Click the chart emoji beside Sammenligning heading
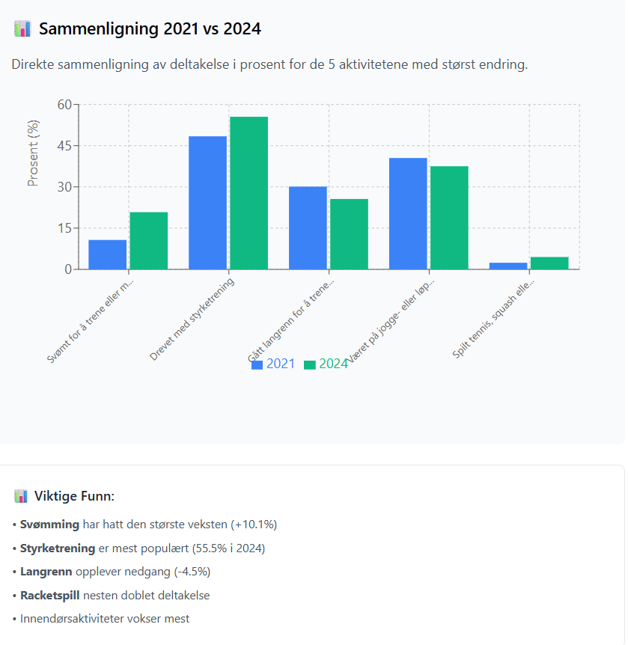628x645 pixels. (22, 28)
